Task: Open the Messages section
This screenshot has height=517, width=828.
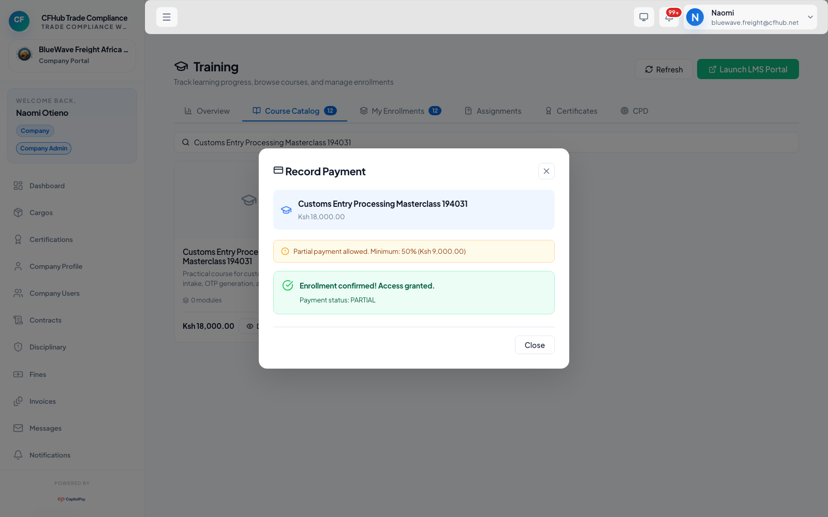Action: (45, 428)
